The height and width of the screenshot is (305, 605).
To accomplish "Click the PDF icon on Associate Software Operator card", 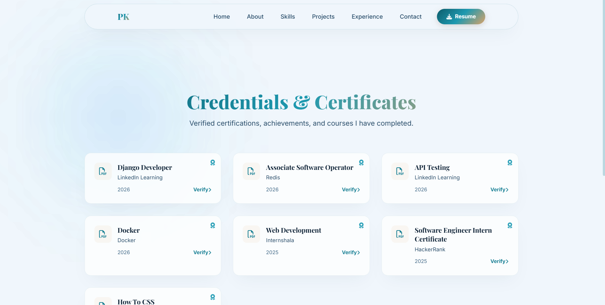I will click(251, 171).
